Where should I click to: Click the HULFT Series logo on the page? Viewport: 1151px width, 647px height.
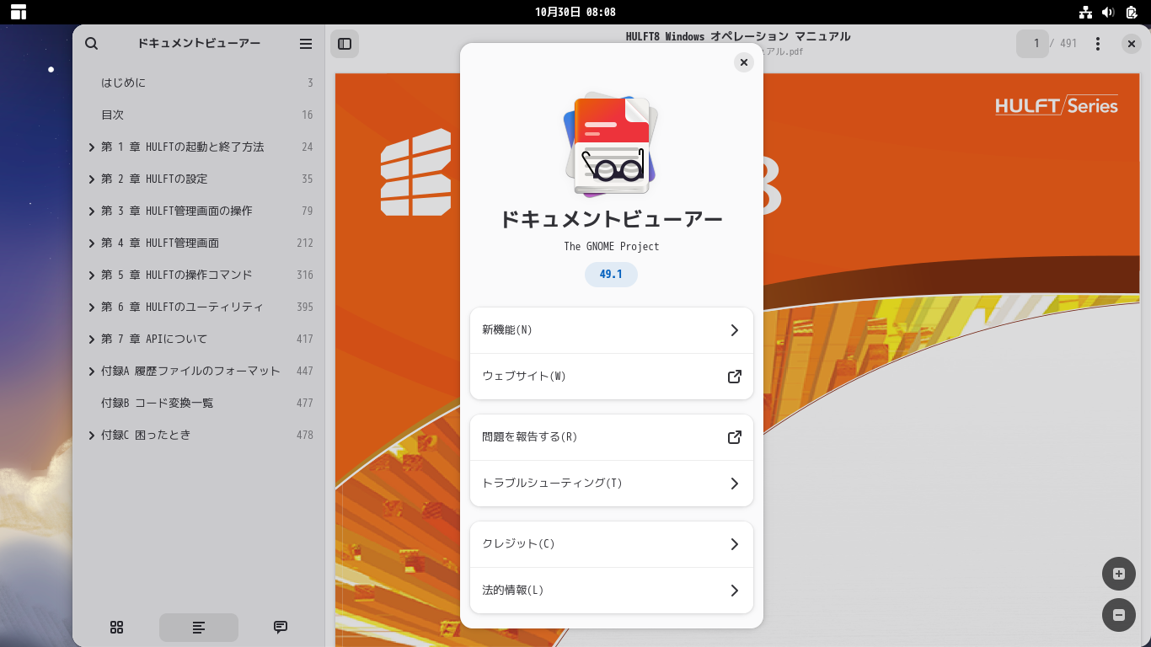[1057, 105]
